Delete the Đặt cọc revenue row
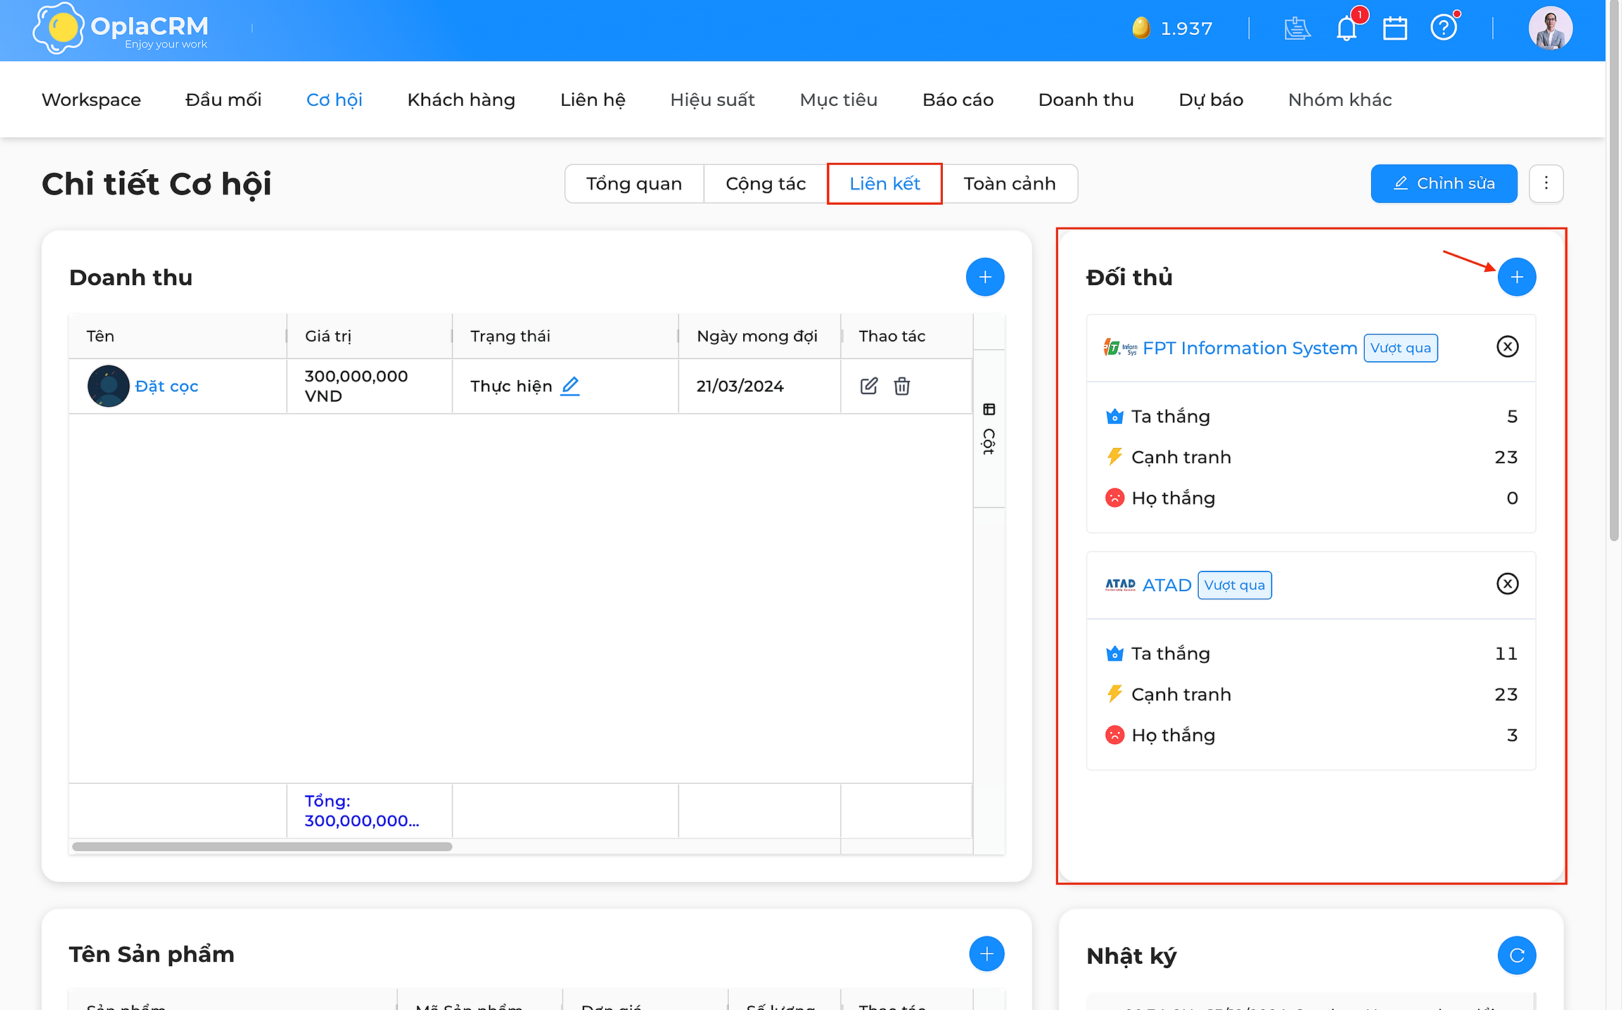 902,385
